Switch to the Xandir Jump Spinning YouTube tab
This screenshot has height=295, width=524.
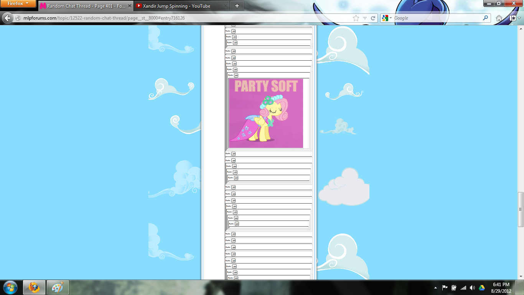pyautogui.click(x=181, y=6)
